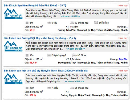130x100 pixels.
Task: Click the Tây Bắc direction link
Action: (x=123, y=59)
